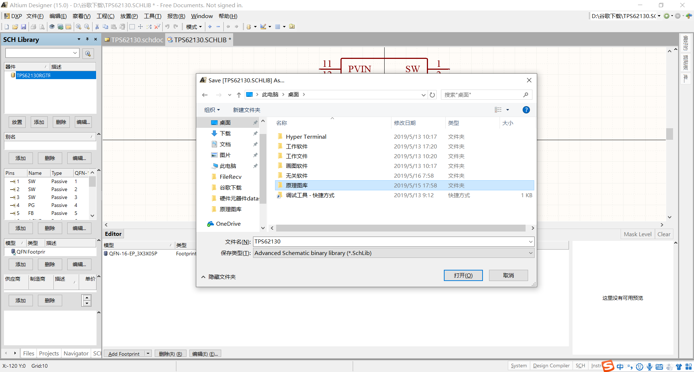
Task: Click the redo toolbar icon
Action: [176, 27]
